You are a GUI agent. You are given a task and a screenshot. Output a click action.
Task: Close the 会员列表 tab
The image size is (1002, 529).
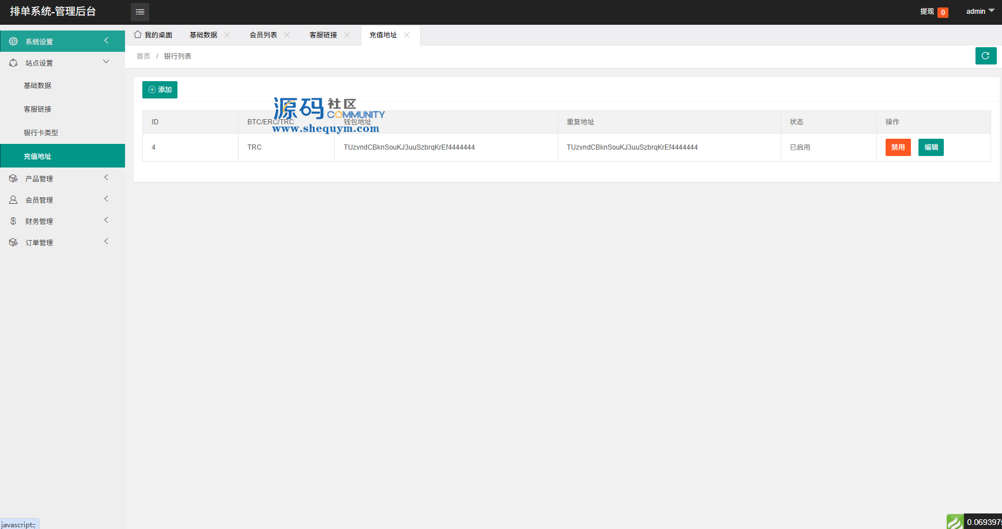click(x=287, y=35)
